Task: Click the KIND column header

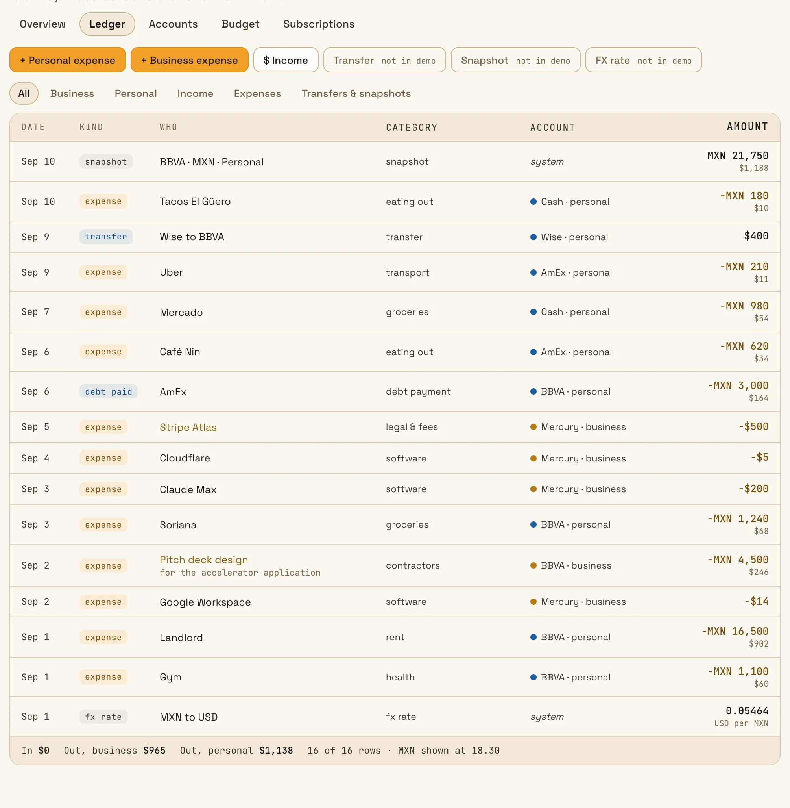Action: tap(91, 127)
